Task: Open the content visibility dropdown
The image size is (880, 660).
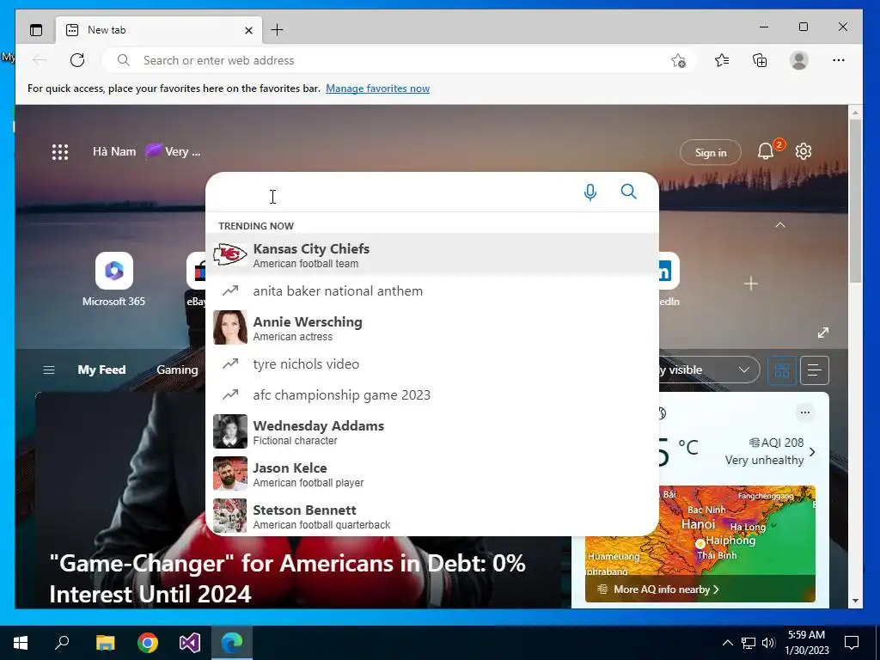Action: [x=709, y=370]
